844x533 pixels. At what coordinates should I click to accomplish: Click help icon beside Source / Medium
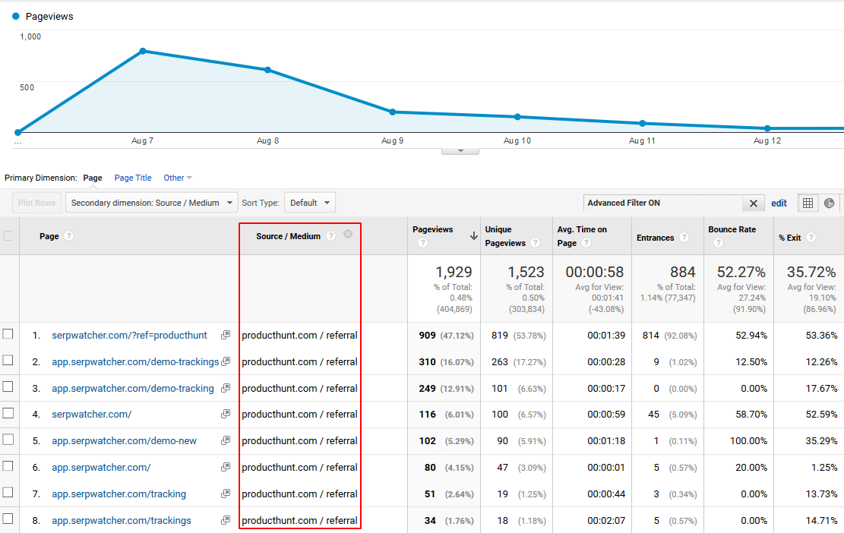point(330,236)
